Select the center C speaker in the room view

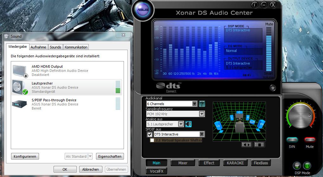(x=239, y=112)
